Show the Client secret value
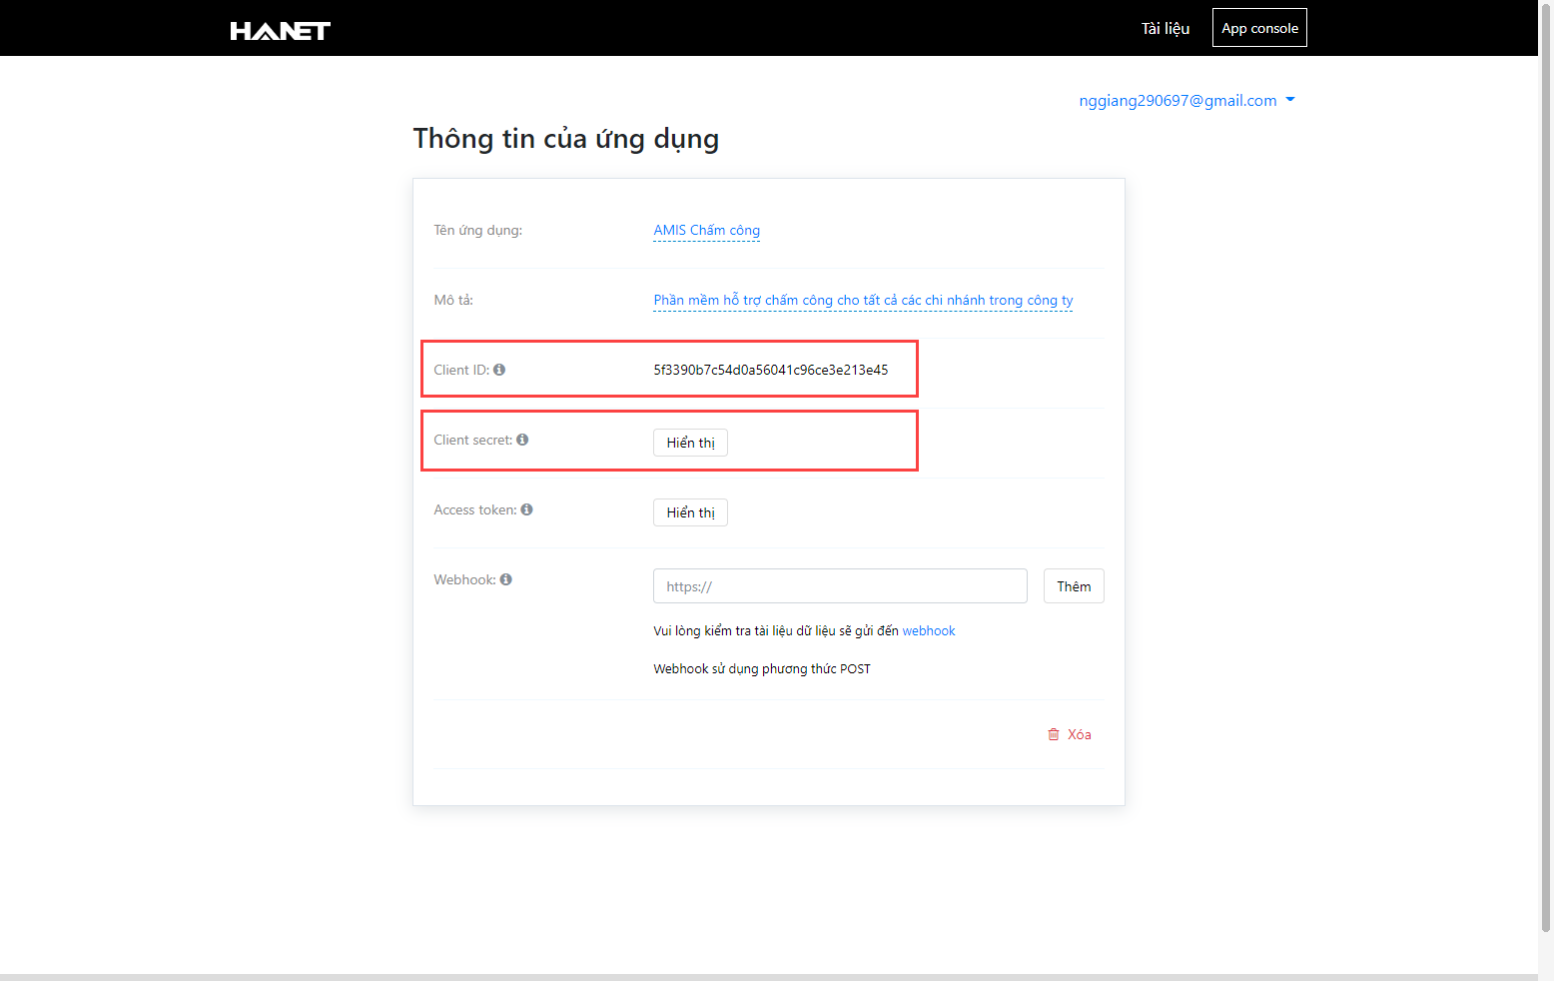Screen dimensions: 1554x981 point(690,443)
